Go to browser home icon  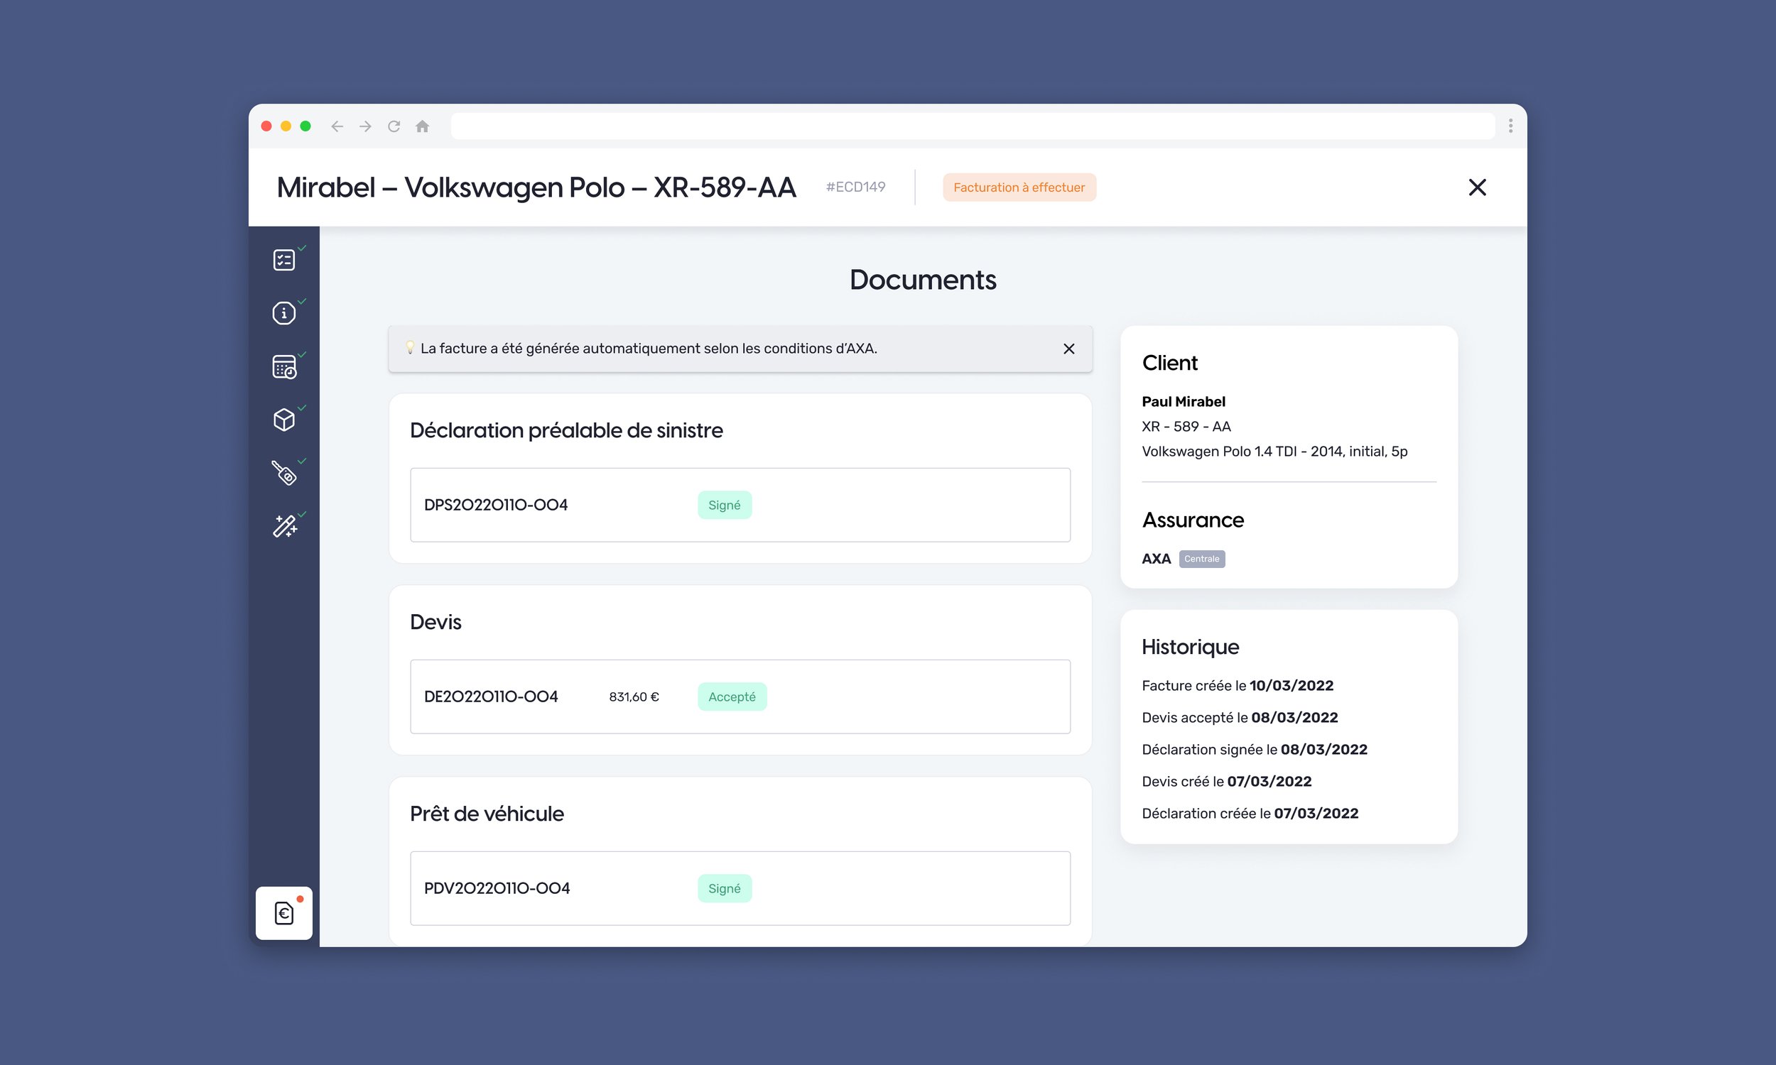pos(422,126)
